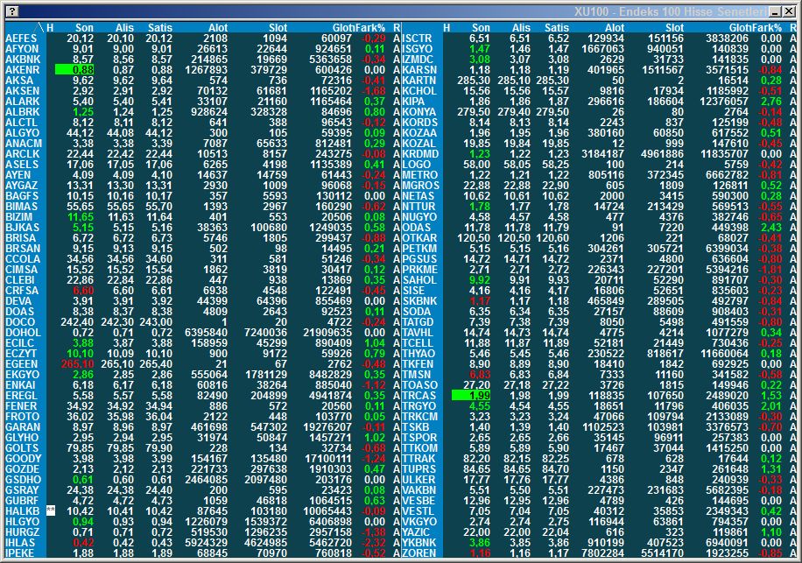Click 19276207 volume value of GARAN
Image resolution: width=802 pixels, height=563 pixels.
327,427
